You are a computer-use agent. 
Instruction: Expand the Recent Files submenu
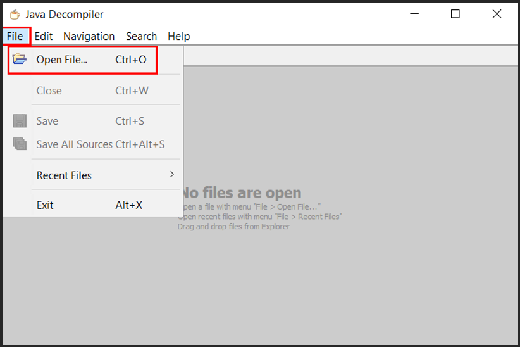(x=94, y=175)
